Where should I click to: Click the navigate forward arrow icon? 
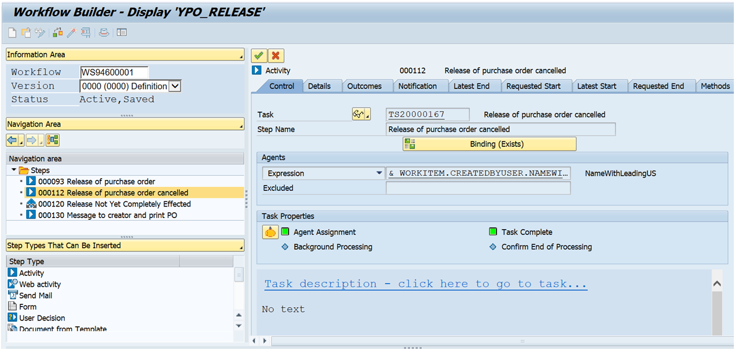31,139
